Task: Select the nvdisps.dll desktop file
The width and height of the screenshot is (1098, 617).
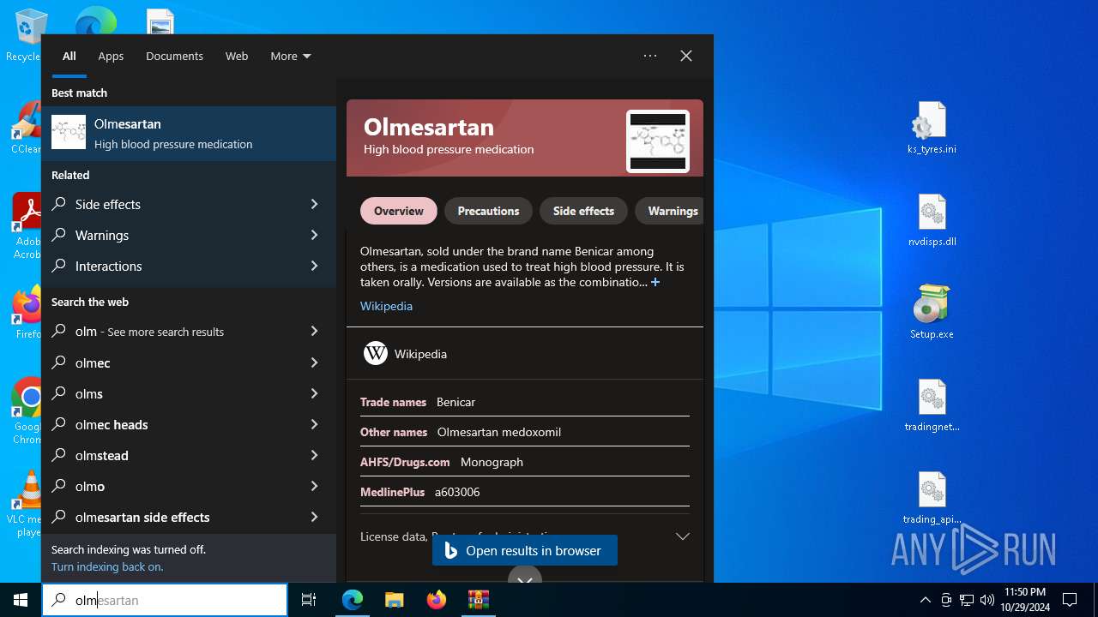Action: tap(932, 221)
